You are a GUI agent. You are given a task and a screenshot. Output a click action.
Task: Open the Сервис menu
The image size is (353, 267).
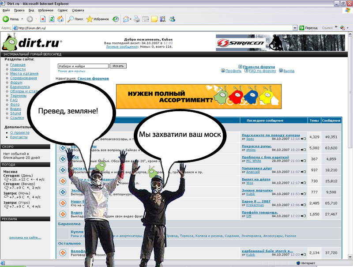pos(63,10)
